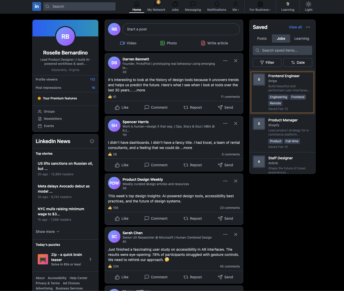The height and width of the screenshot is (291, 344).
Task: Open the For Business dropdown
Action: 260,6
